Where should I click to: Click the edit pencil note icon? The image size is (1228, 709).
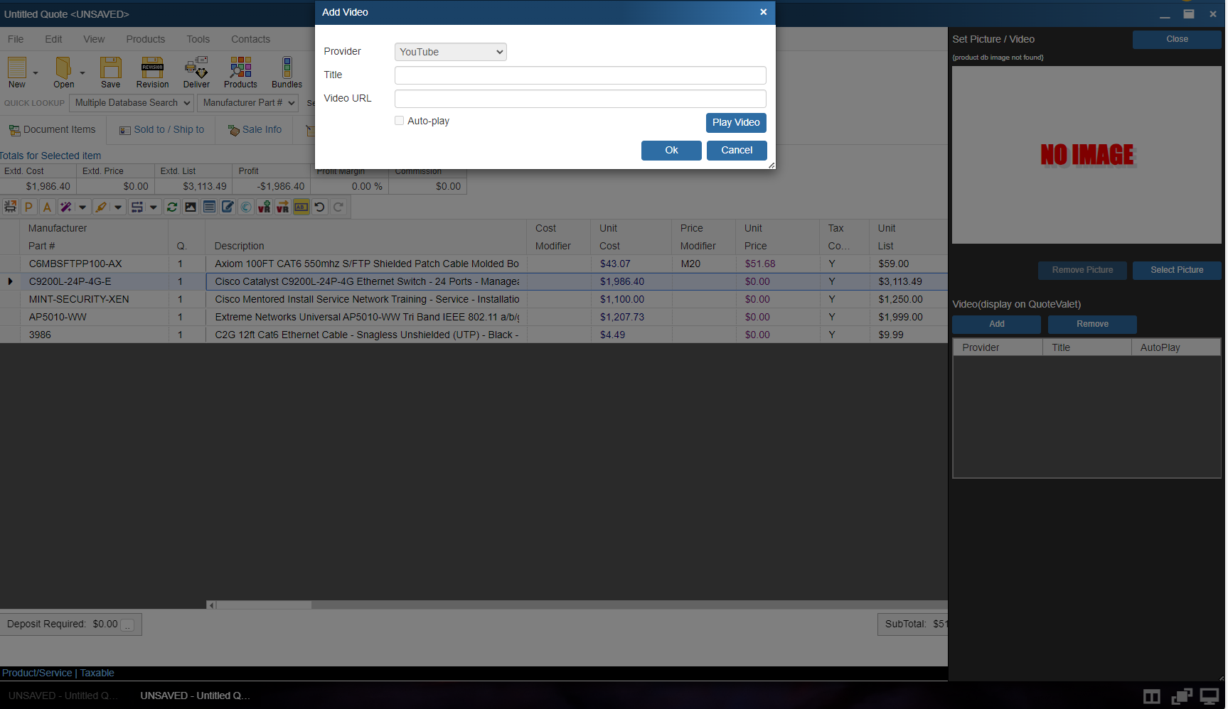(x=228, y=207)
